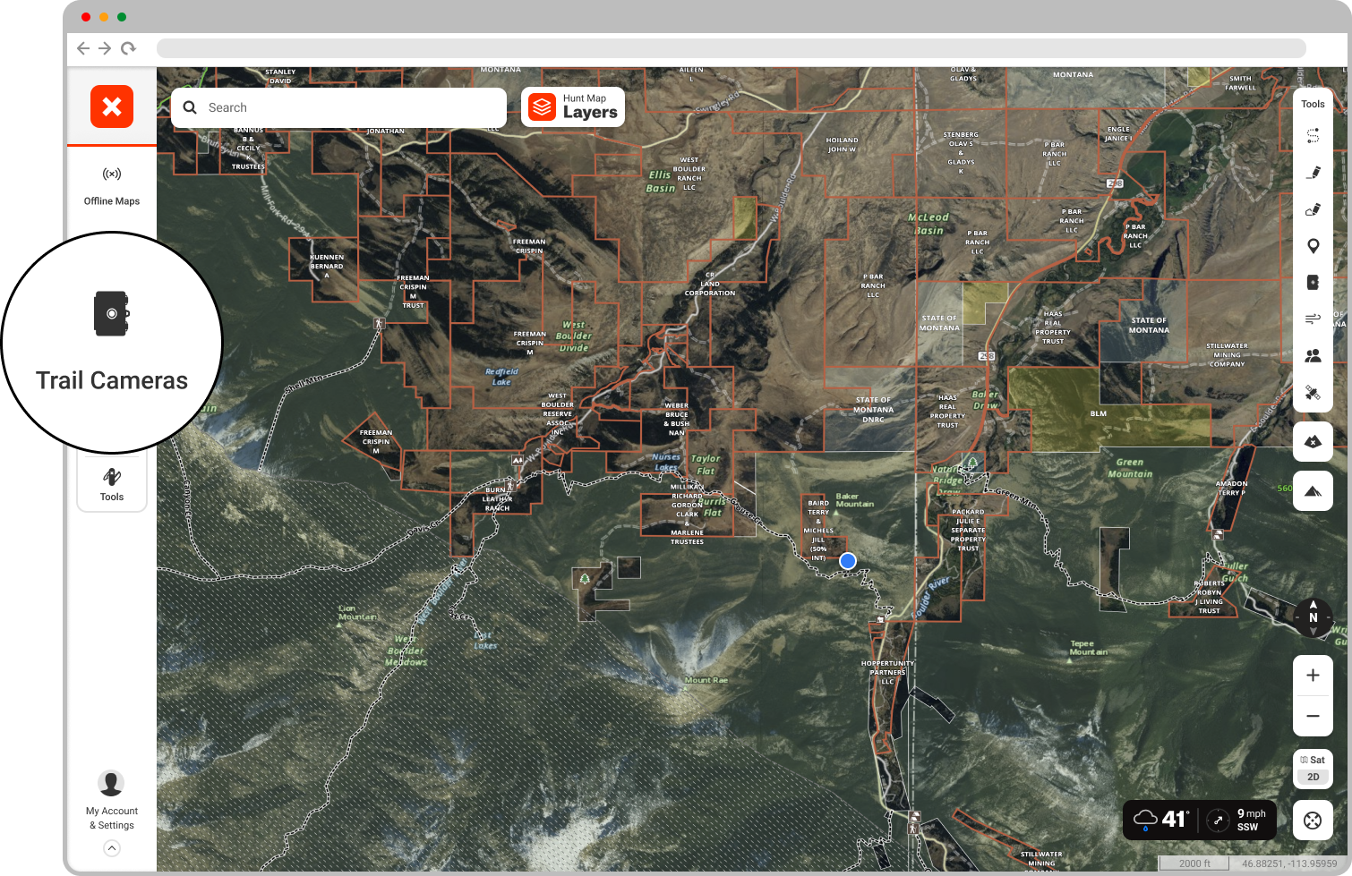Click the Baker Mountain label
Image resolution: width=1352 pixels, height=876 pixels.
tap(854, 500)
